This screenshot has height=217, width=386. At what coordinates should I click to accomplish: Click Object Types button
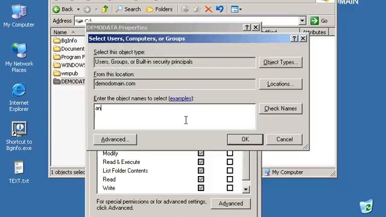(280, 62)
